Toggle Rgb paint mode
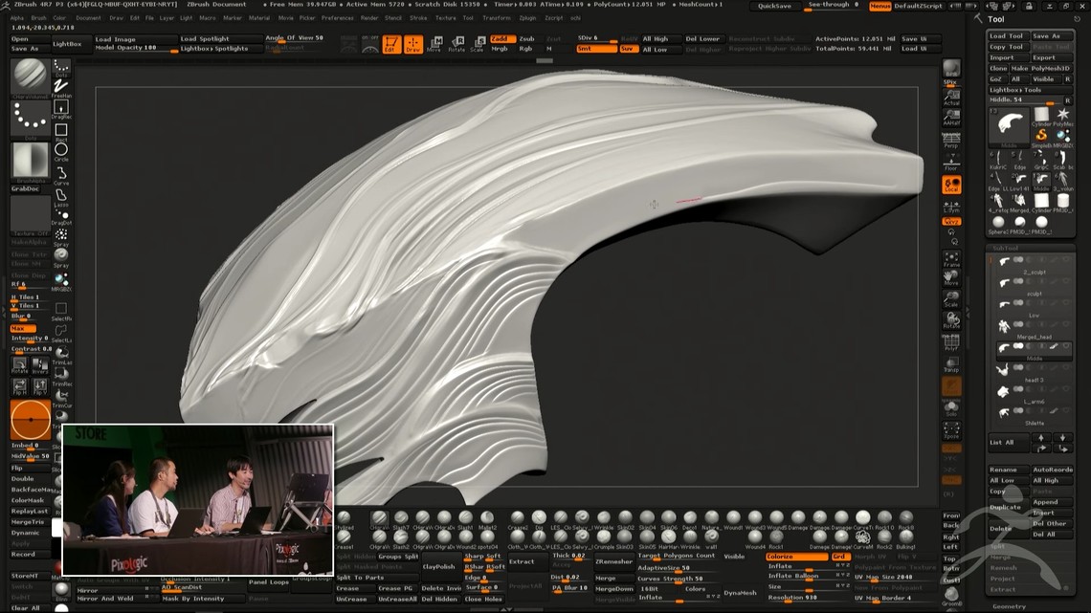The height and width of the screenshot is (613, 1091). coord(526,49)
